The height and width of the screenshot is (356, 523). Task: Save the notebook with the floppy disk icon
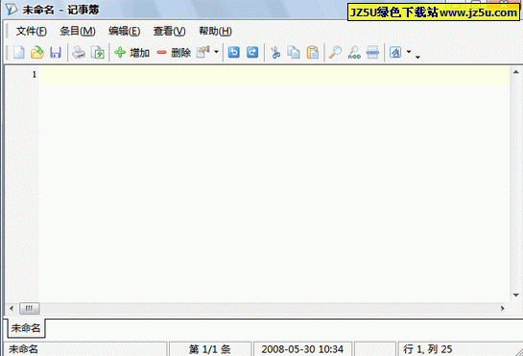pos(56,53)
